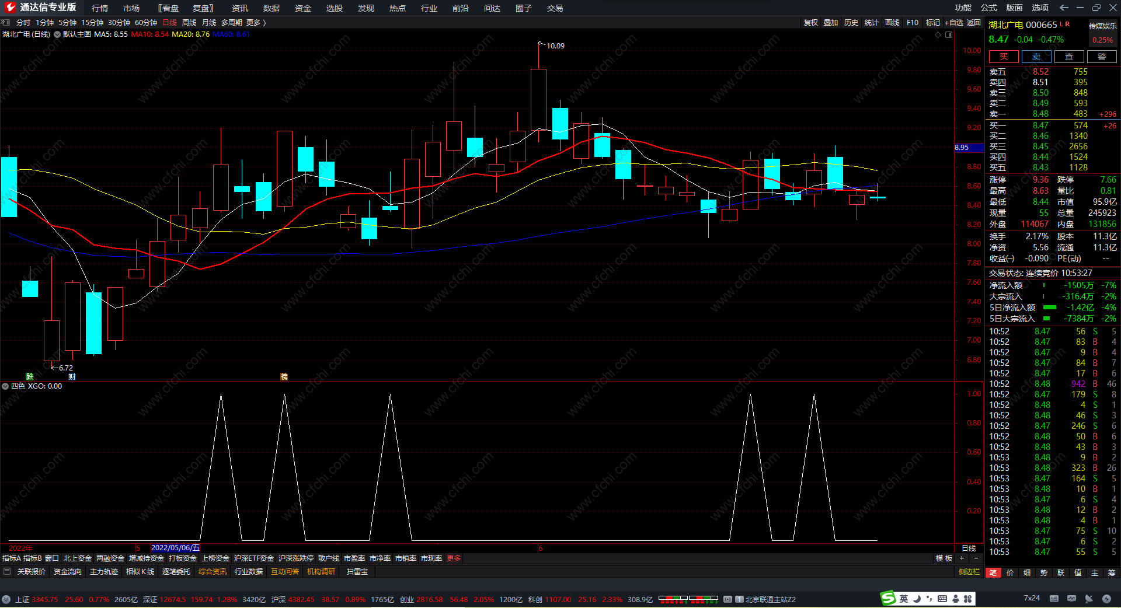Click the 复权 toolbar button
The width and height of the screenshot is (1121, 608).
click(810, 23)
